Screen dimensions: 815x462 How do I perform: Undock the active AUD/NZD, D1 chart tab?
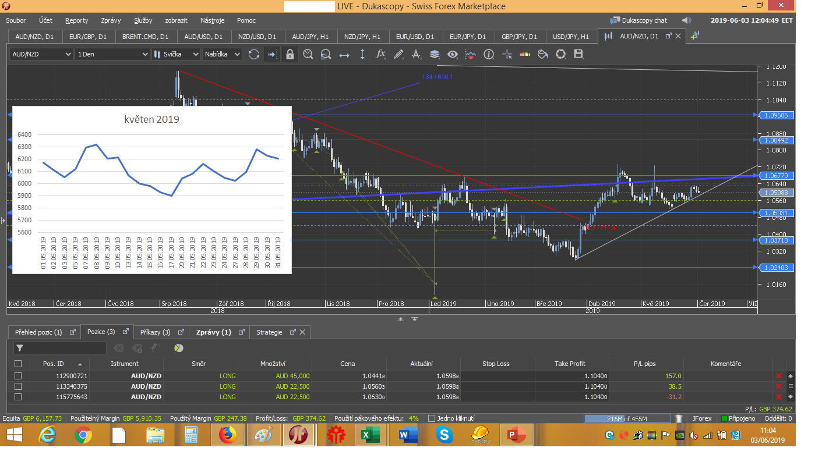point(669,36)
